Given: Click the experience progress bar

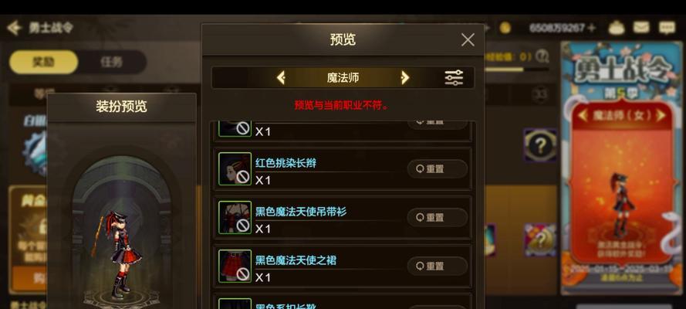Looking at the screenshot, I should (516, 70).
